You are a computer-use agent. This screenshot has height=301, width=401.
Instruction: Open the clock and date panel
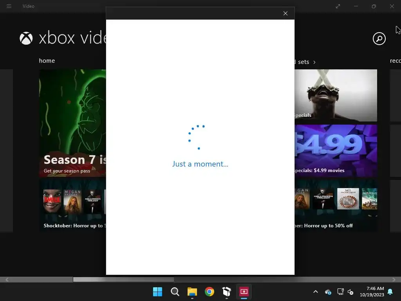click(x=372, y=292)
